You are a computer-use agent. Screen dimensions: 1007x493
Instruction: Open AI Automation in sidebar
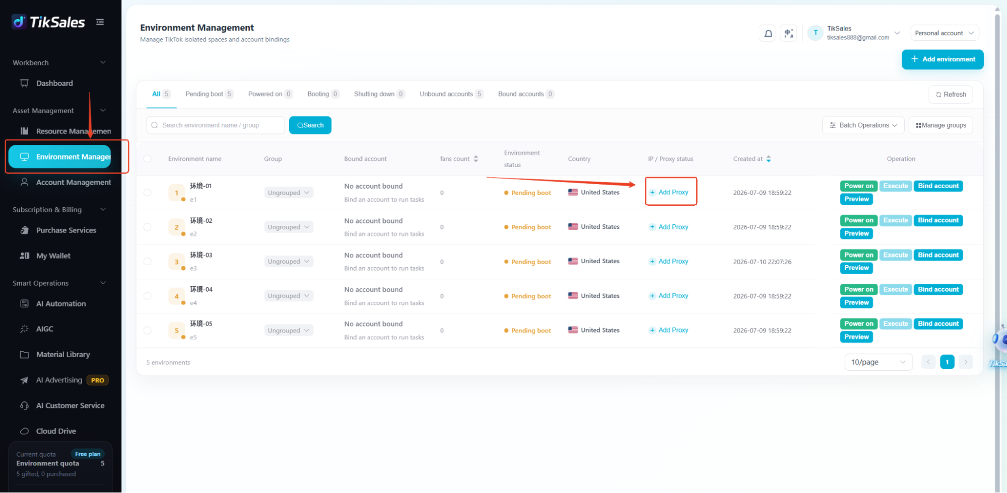[x=61, y=304]
